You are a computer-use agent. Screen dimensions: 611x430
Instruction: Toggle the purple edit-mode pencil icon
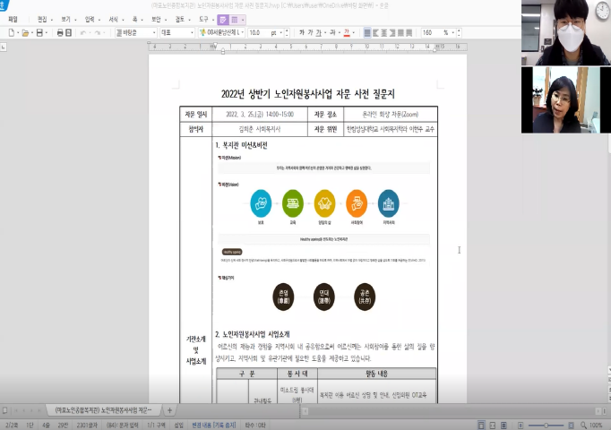click(223, 20)
